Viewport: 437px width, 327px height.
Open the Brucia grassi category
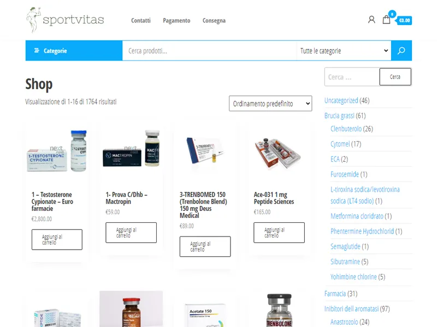(339, 116)
